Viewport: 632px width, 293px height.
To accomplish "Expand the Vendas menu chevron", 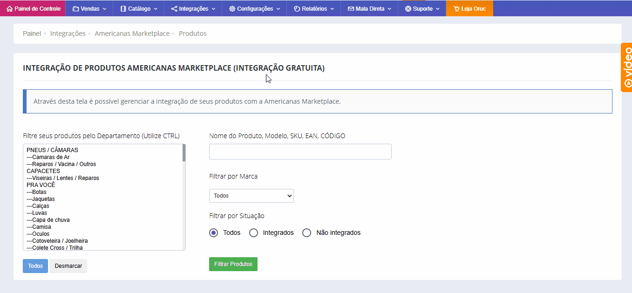I will tap(105, 9).
